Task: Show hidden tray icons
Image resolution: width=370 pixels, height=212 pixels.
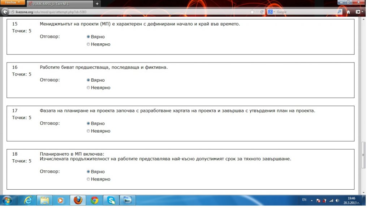Action: tap(312, 201)
